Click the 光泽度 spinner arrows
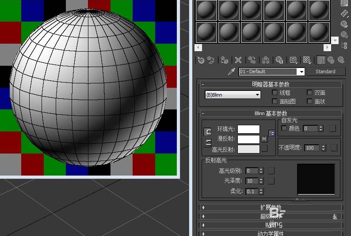Screen dimensions: 351x236 coord(261,180)
